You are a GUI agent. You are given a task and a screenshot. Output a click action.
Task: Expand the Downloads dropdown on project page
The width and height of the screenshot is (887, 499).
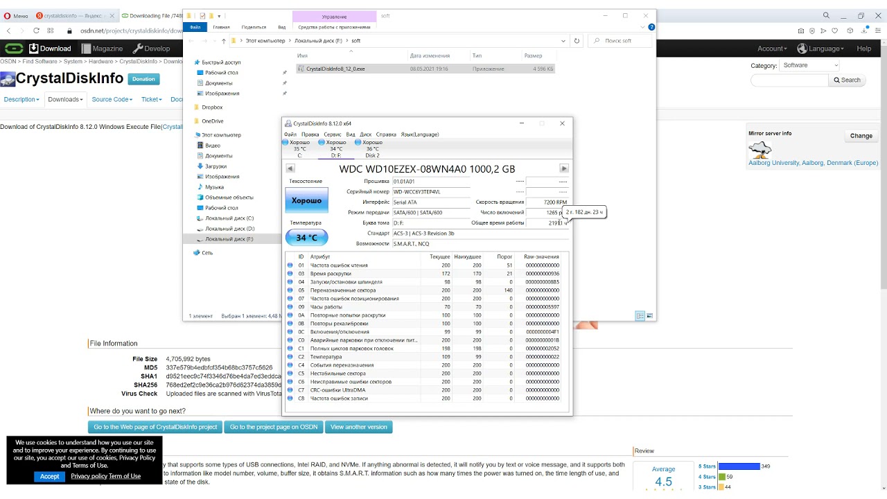click(x=65, y=99)
